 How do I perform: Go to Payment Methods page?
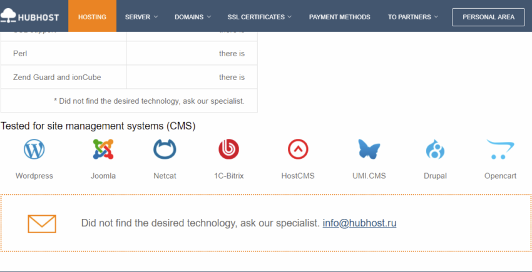pyautogui.click(x=340, y=17)
